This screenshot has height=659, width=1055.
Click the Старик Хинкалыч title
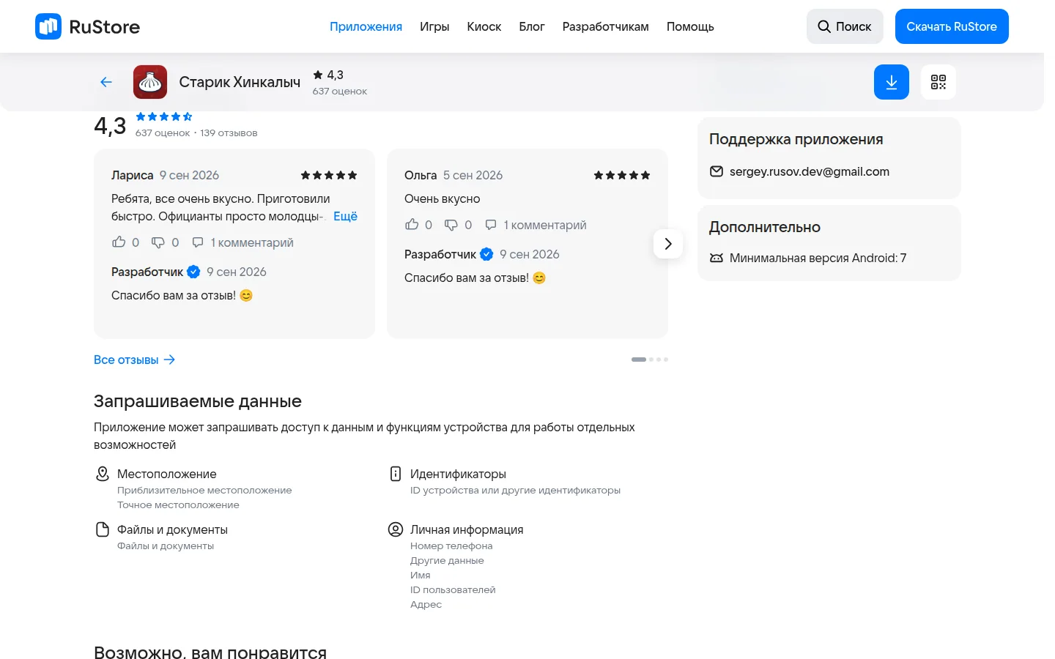tap(240, 82)
